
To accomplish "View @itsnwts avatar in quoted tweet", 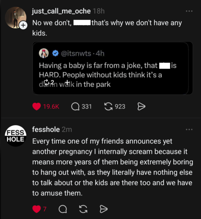I will click(x=45, y=53).
